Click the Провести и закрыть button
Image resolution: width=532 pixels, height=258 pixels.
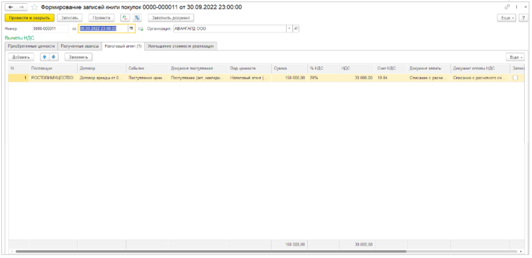coord(29,18)
